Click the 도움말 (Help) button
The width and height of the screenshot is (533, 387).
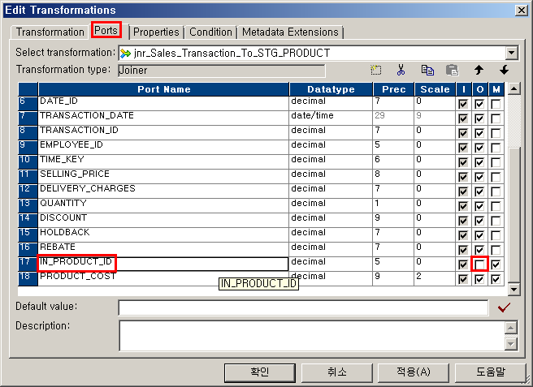[x=490, y=372]
